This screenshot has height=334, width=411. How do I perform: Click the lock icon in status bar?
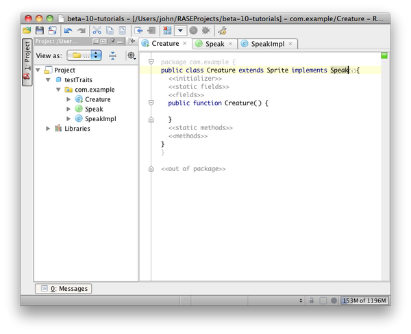[x=312, y=300]
